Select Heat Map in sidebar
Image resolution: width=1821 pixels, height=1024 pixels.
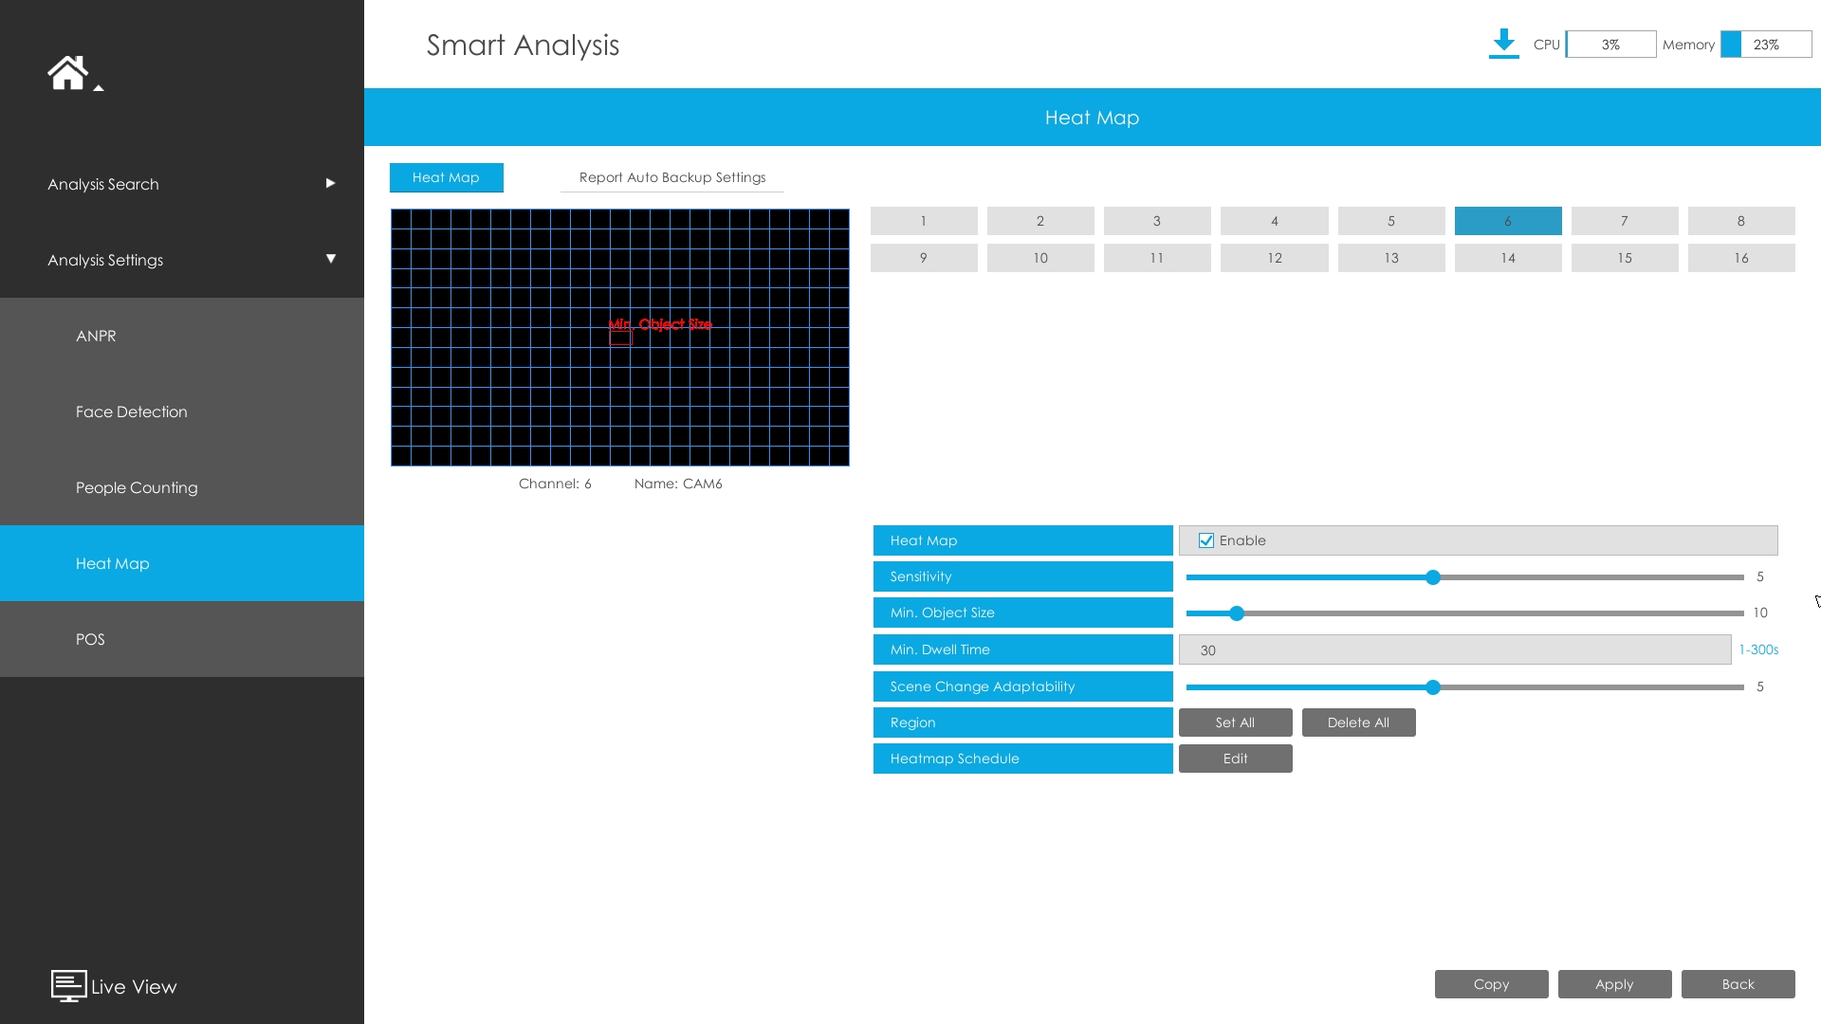(x=182, y=563)
